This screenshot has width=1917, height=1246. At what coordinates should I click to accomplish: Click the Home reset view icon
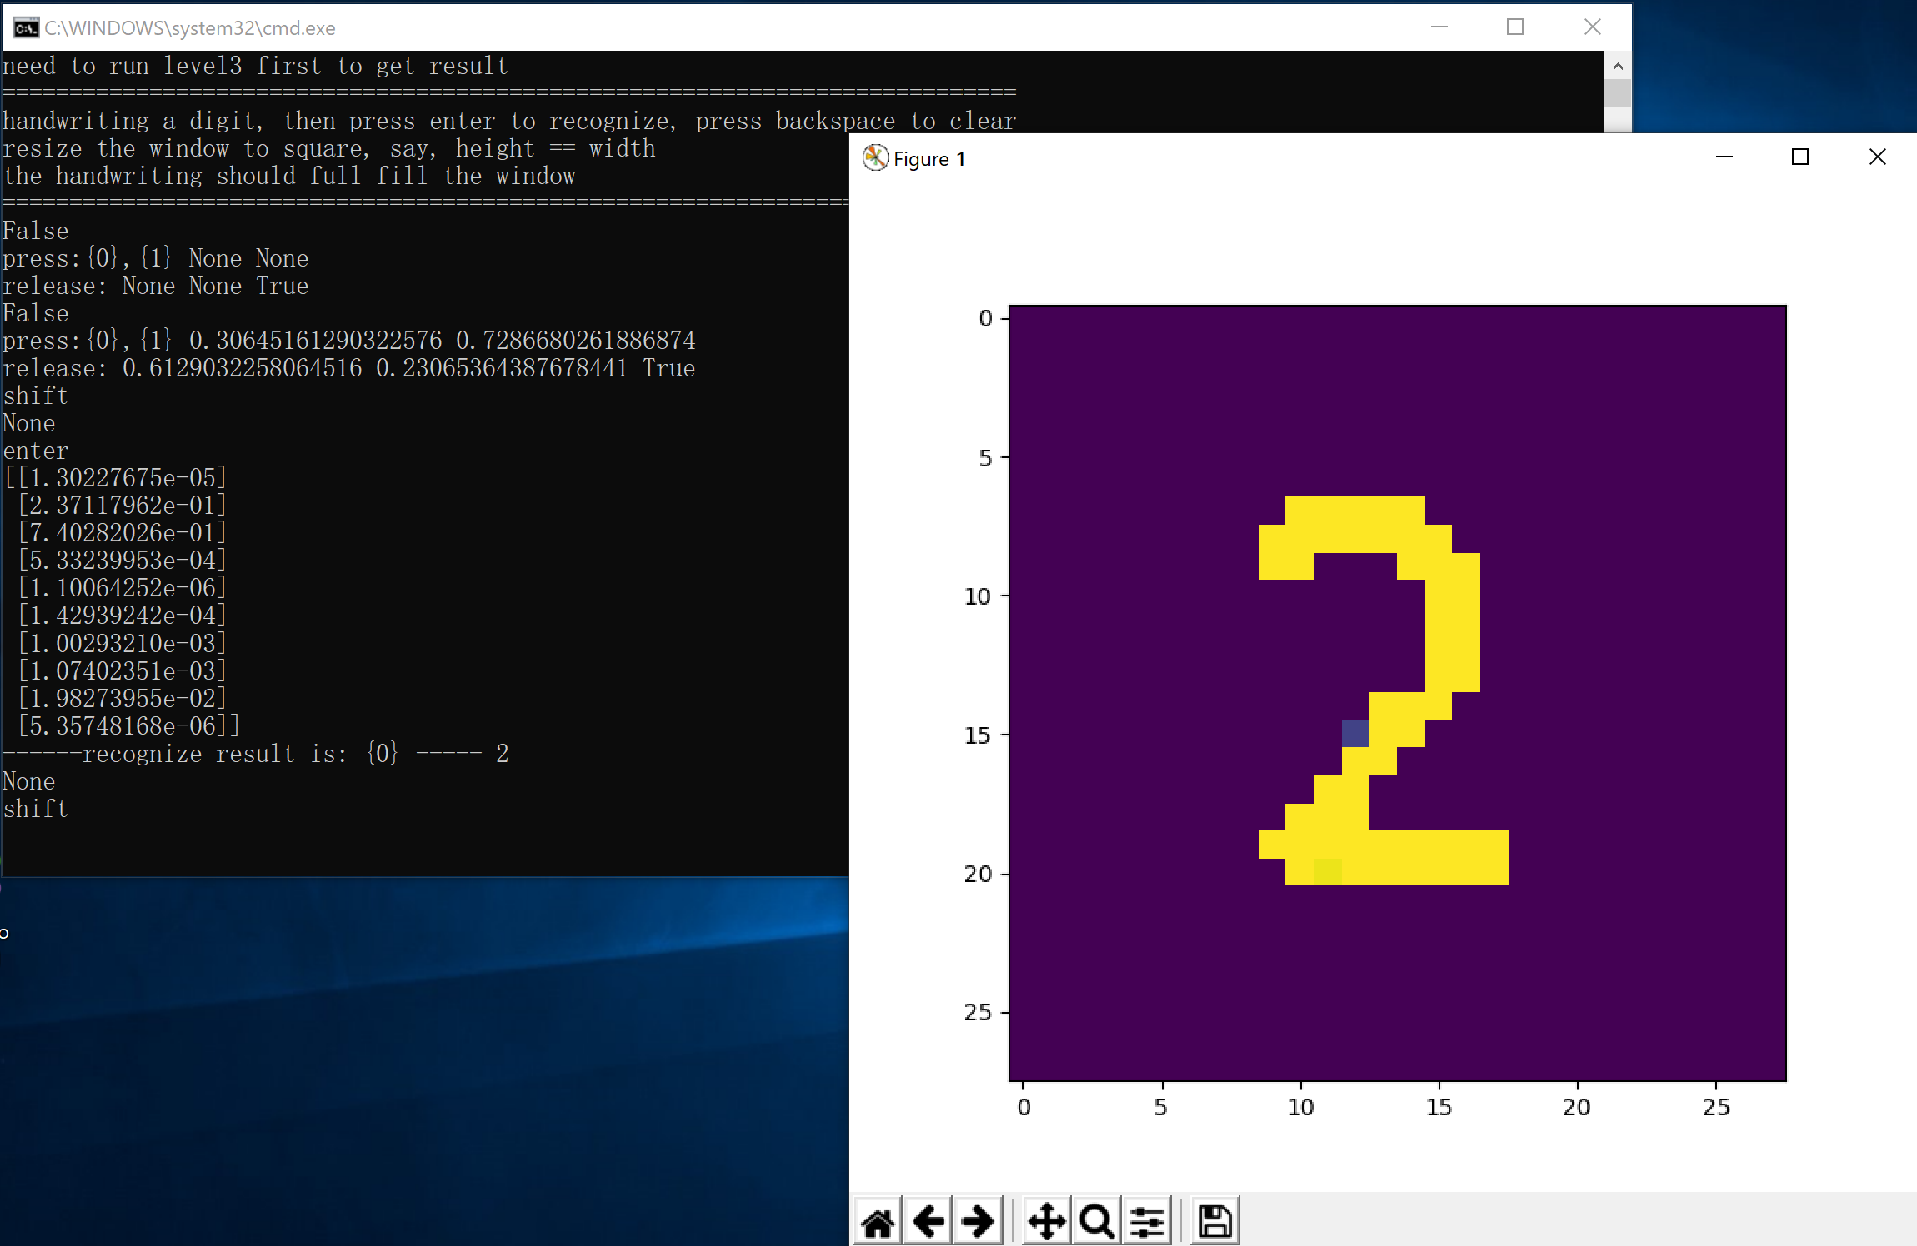pyautogui.click(x=878, y=1222)
